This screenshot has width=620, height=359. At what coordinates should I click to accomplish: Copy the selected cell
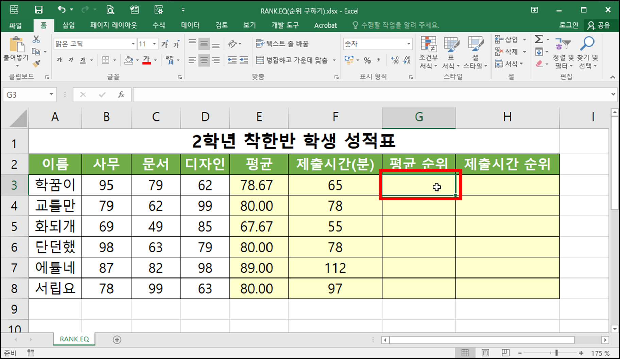36,52
